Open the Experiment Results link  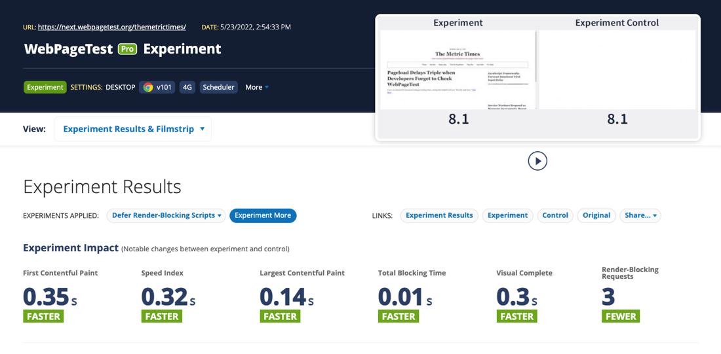[439, 215]
